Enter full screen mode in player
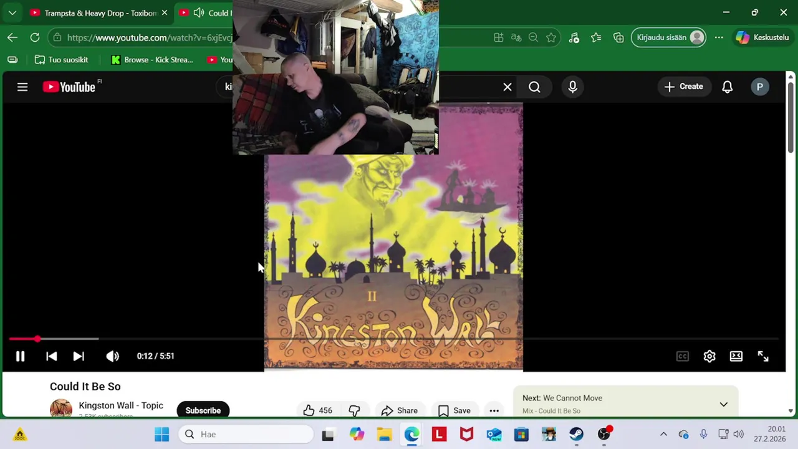This screenshot has width=798, height=449. 763,356
